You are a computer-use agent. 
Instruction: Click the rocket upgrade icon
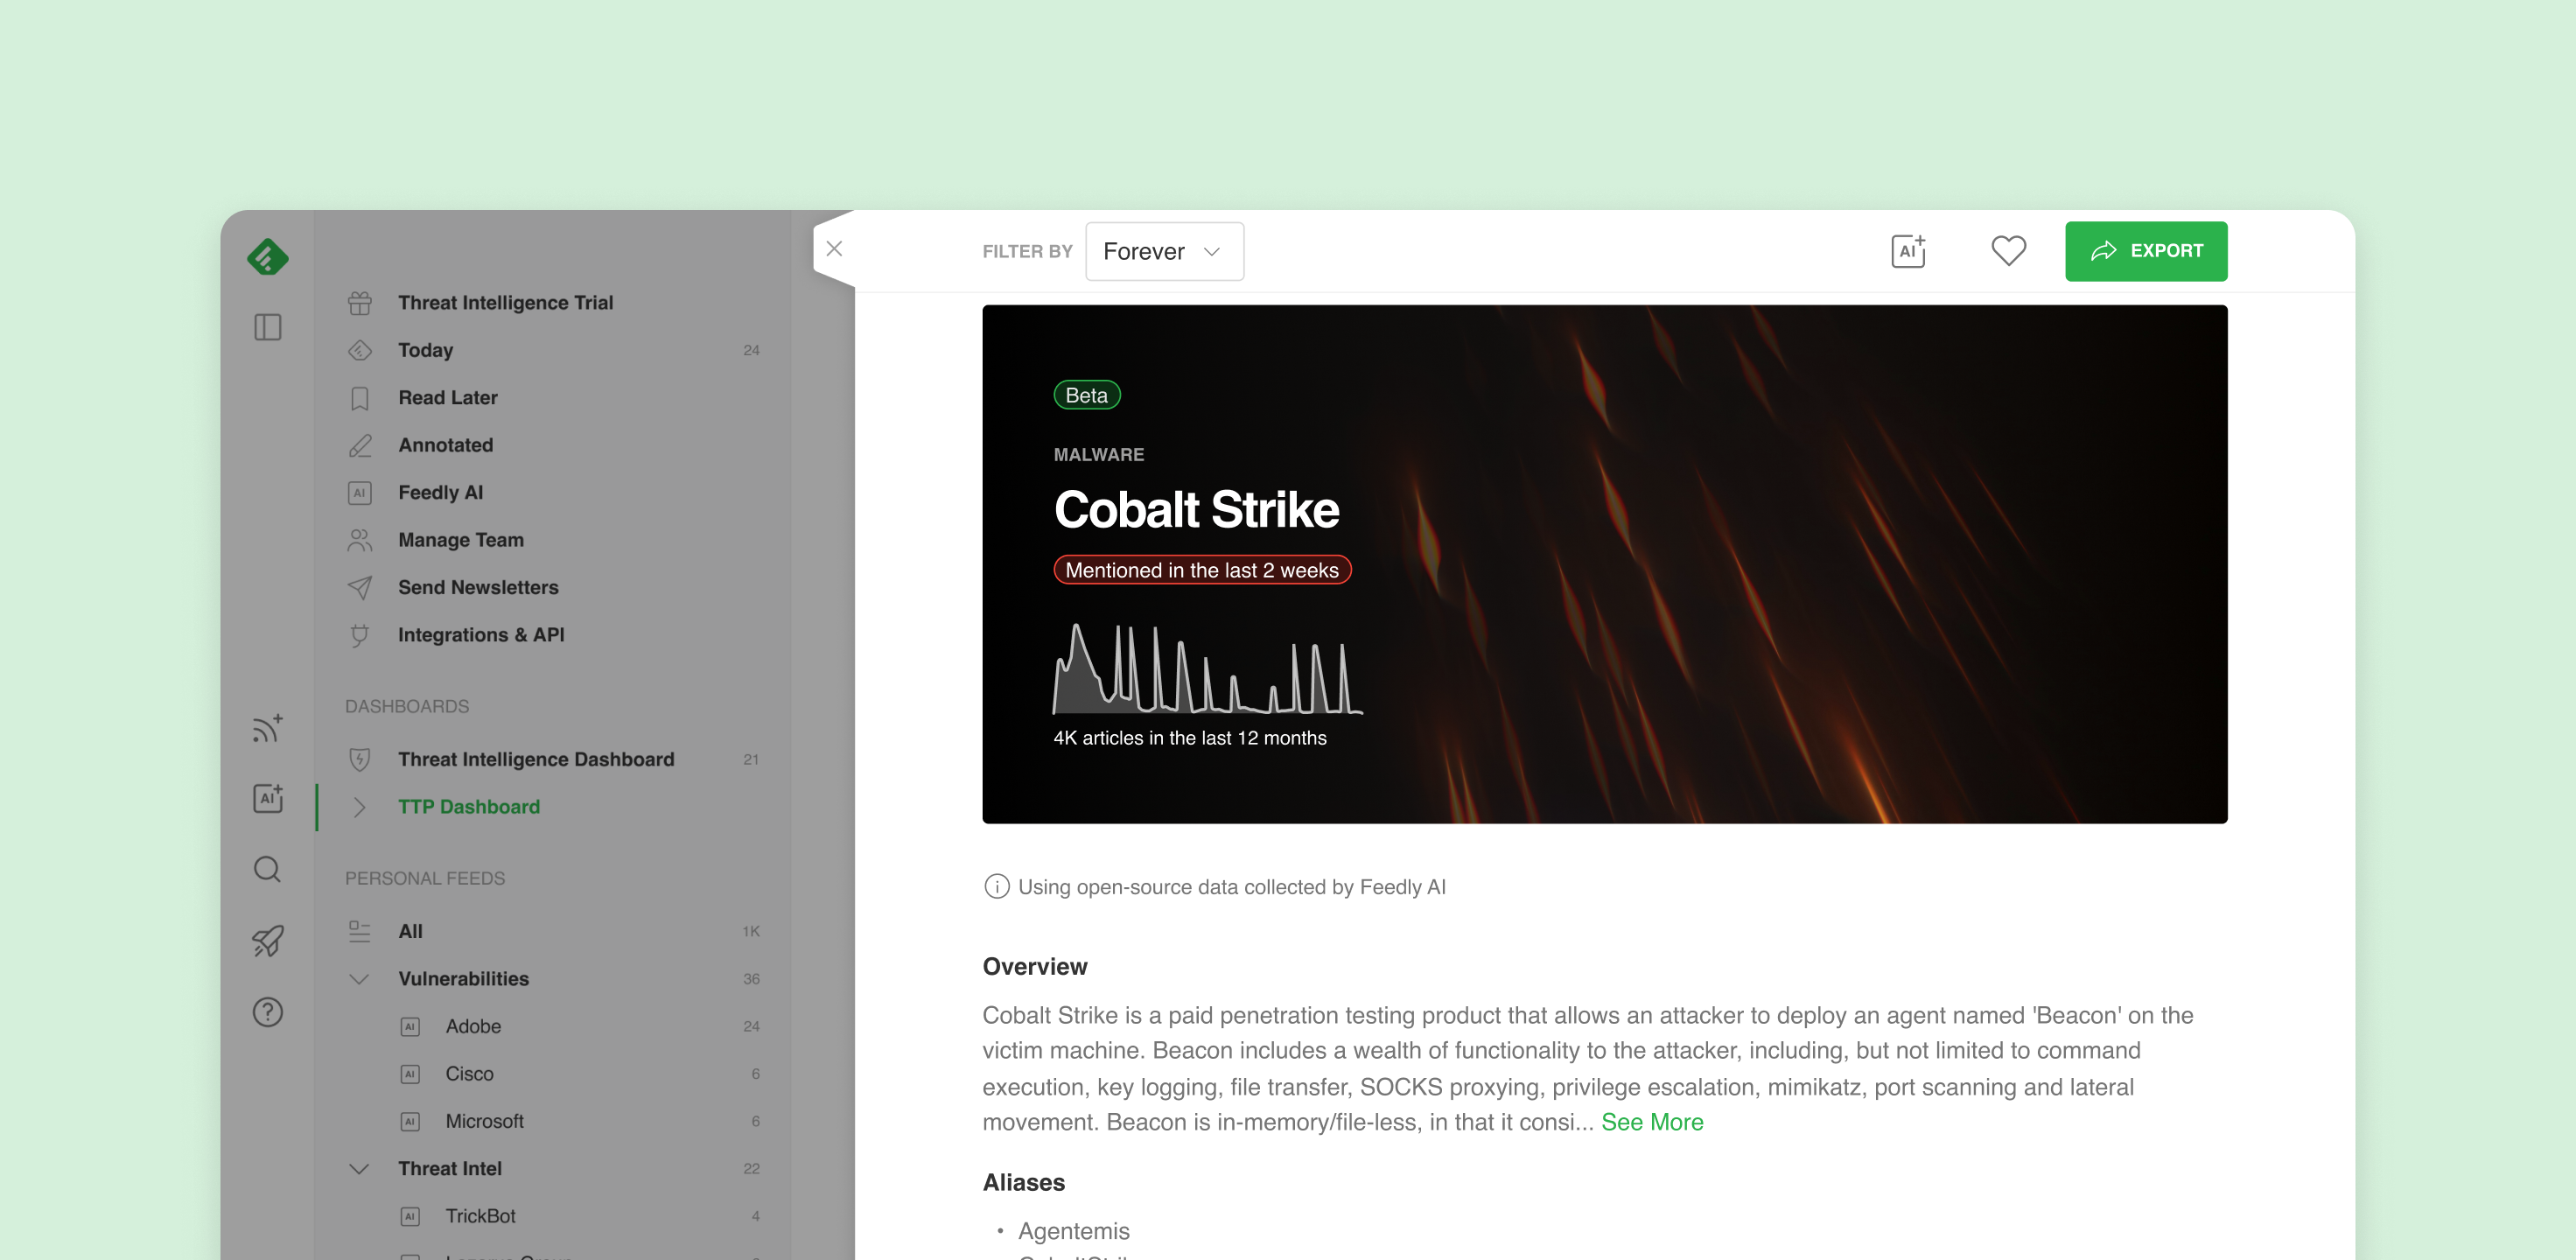[x=268, y=941]
